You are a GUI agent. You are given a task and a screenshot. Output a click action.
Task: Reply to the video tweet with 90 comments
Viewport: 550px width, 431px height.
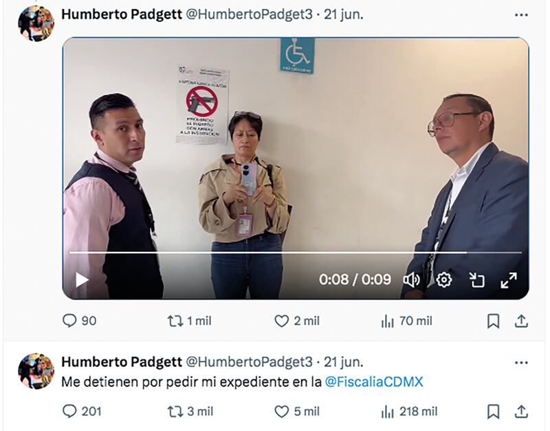coord(79,321)
